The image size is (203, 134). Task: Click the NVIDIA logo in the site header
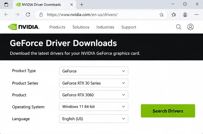coord(24,27)
